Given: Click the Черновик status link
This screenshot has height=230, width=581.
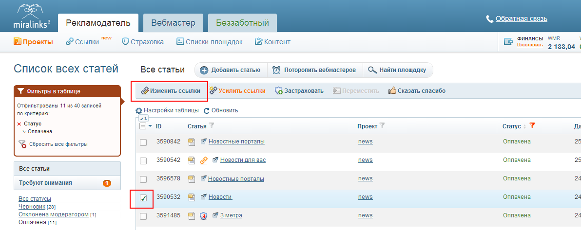Looking at the screenshot, I should pyautogui.click(x=32, y=206).
